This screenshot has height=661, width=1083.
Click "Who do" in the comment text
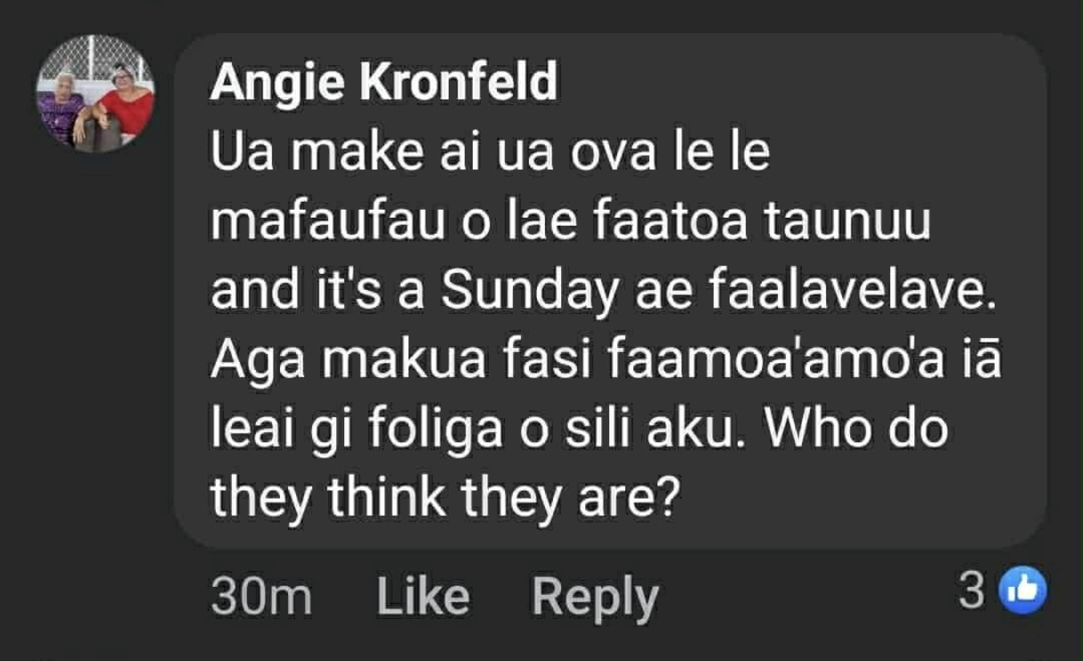(x=856, y=429)
